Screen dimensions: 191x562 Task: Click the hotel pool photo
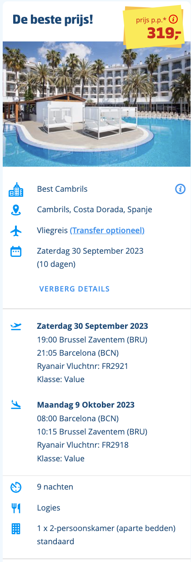pos(96,104)
